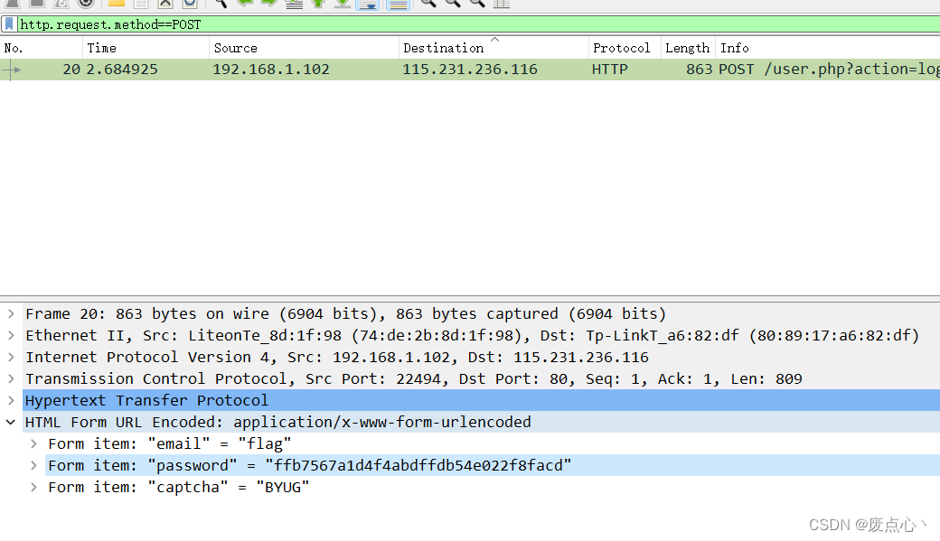Expand the Transmission Control Protocol node

(11, 378)
